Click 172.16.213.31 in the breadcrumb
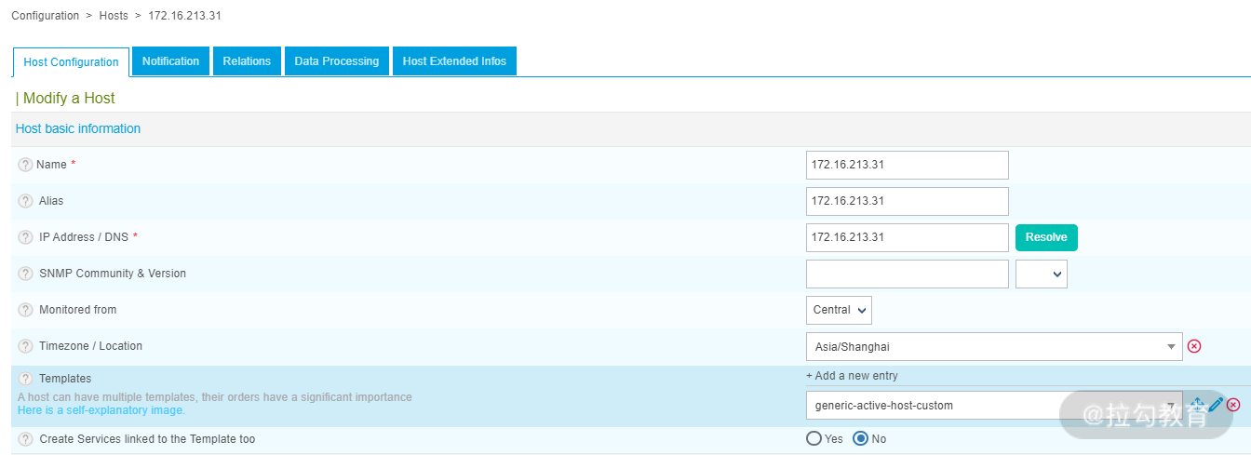This screenshot has width=1251, height=455. pos(185,16)
